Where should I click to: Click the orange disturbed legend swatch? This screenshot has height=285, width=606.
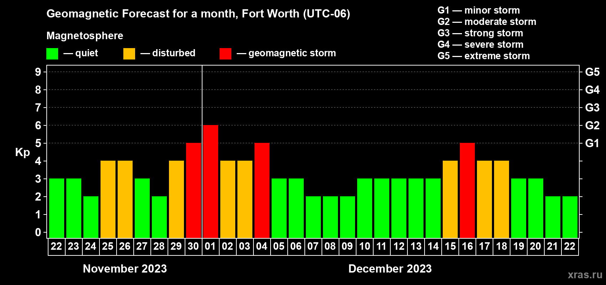coord(129,54)
